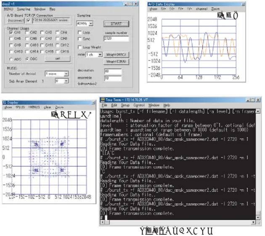
Task: Enable the Loop checkbox in Sampling
Action: (79, 32)
